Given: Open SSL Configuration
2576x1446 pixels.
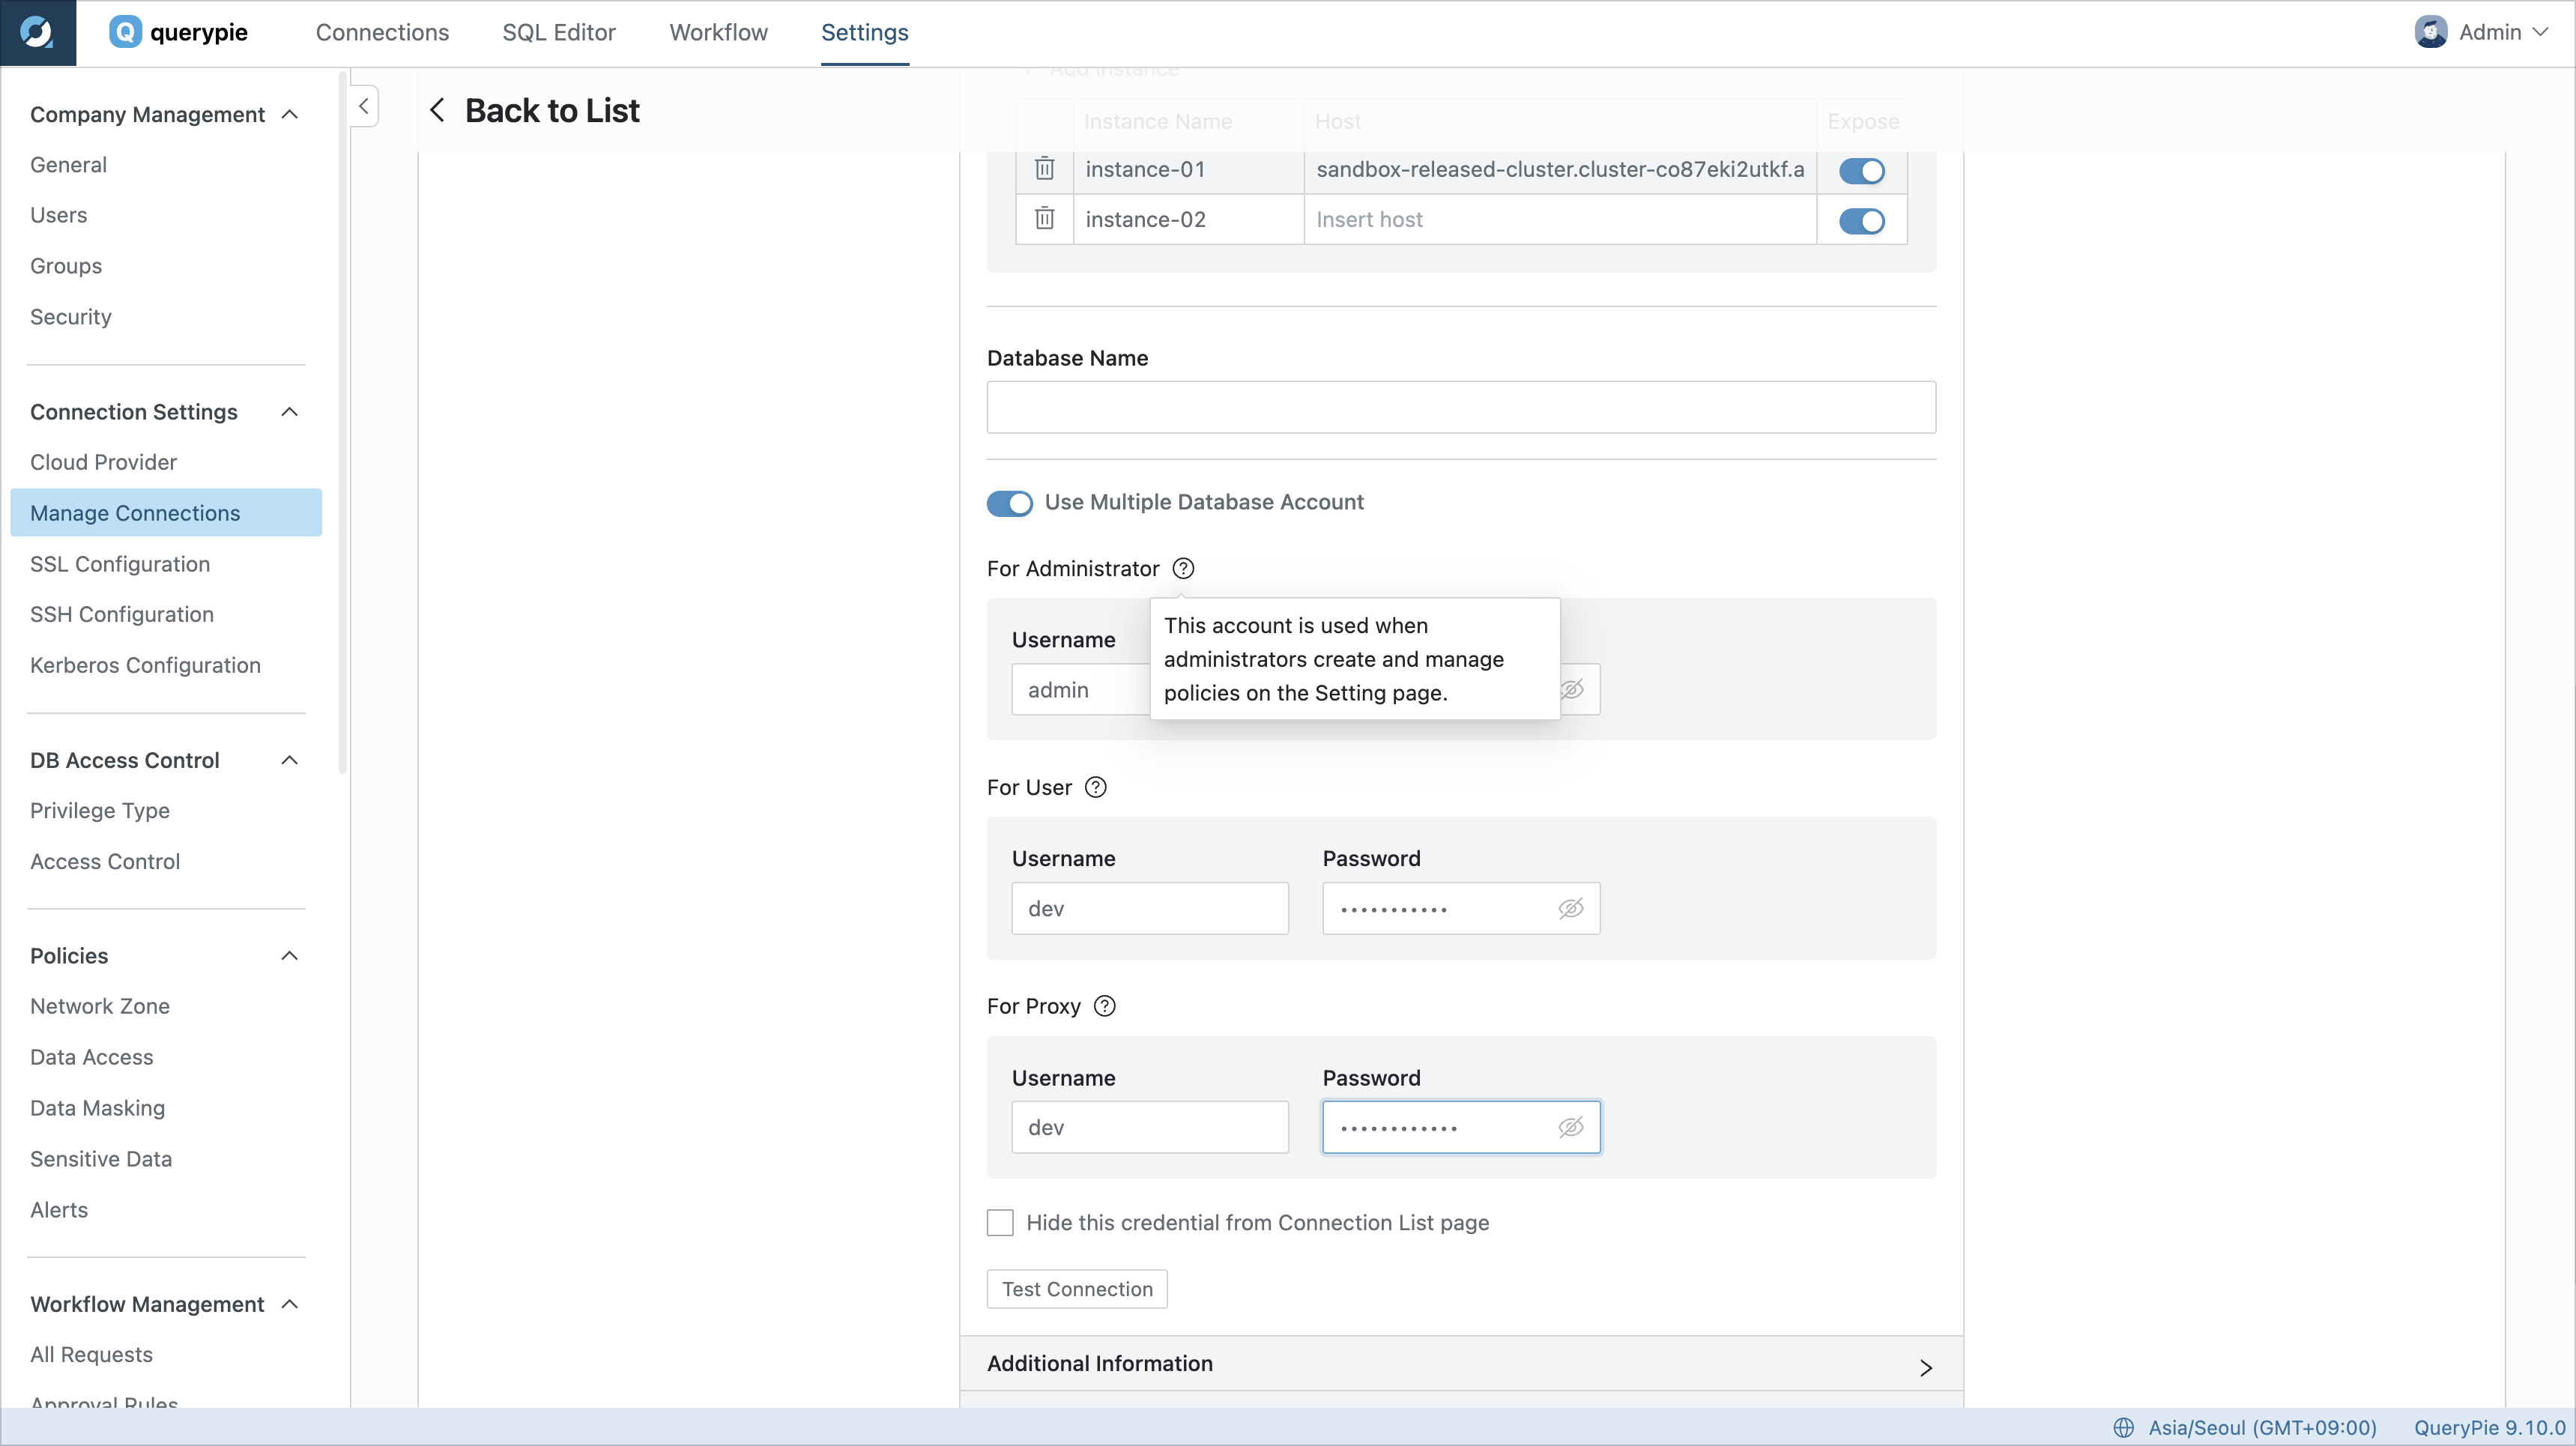Looking at the screenshot, I should click(119, 564).
